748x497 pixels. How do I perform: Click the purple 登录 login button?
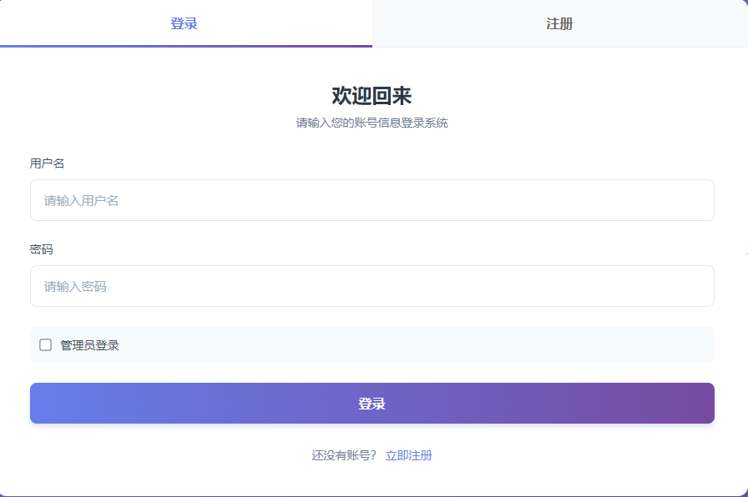click(x=372, y=403)
